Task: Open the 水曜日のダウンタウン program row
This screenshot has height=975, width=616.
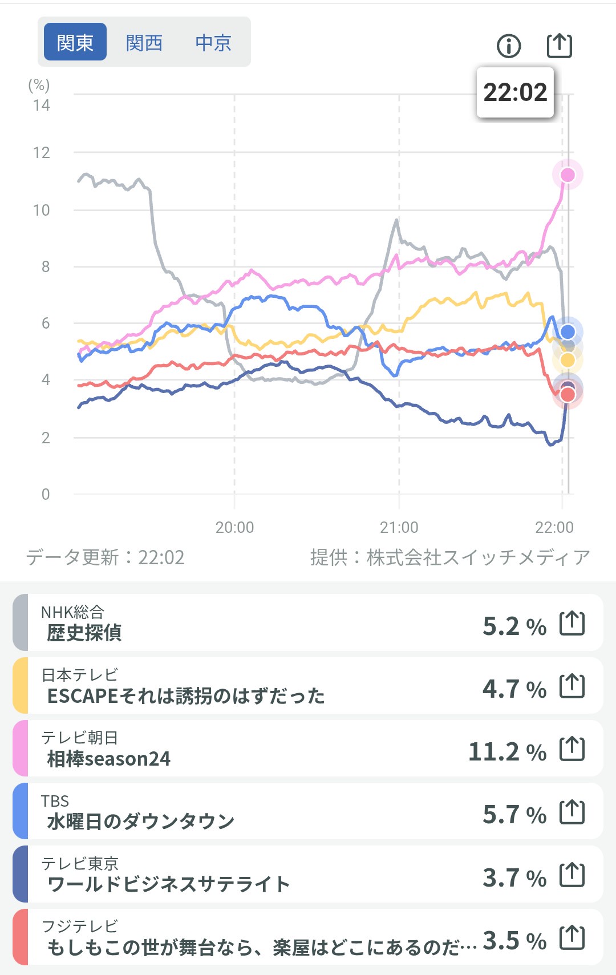Action: (x=228, y=812)
